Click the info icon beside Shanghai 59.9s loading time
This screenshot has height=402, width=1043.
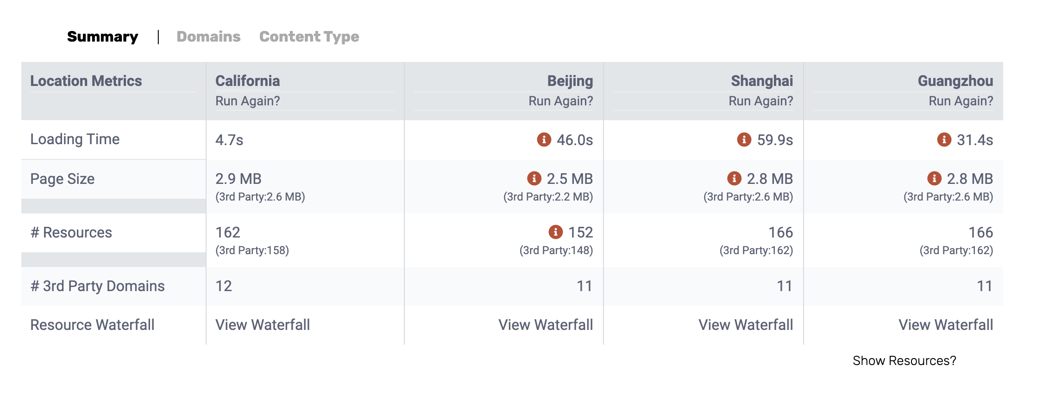tap(744, 139)
